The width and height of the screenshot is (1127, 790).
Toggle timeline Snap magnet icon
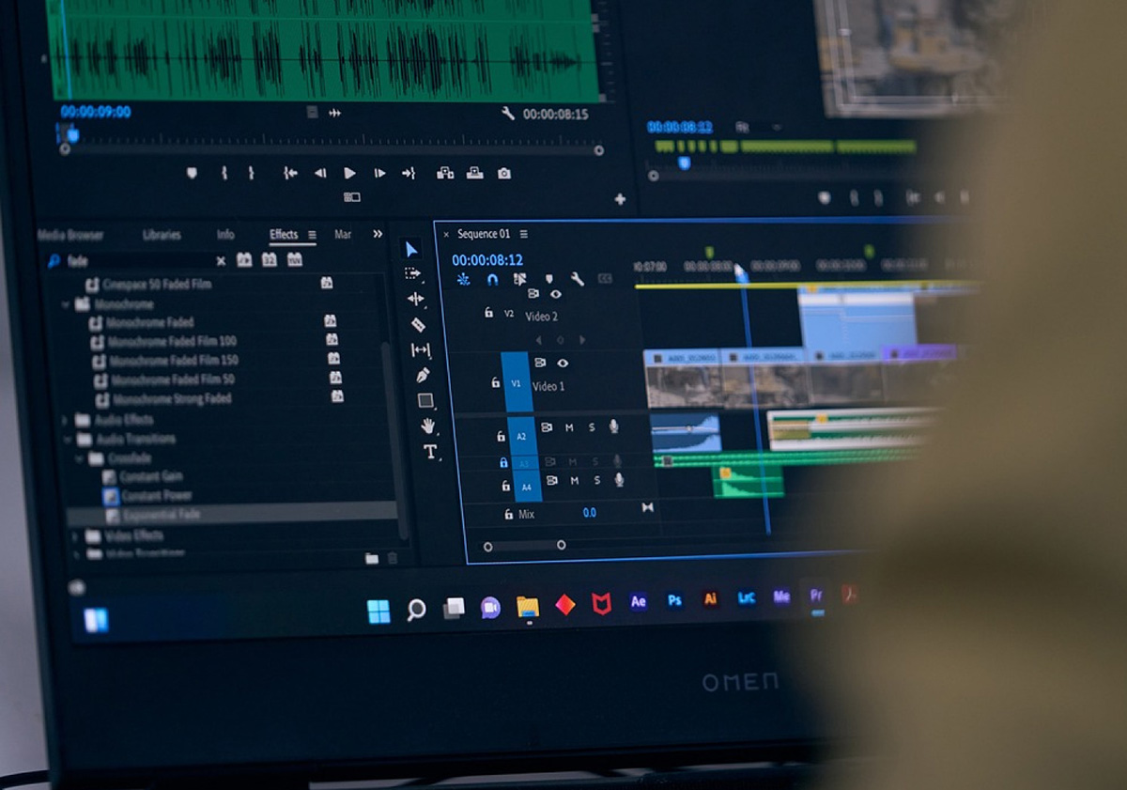click(491, 280)
